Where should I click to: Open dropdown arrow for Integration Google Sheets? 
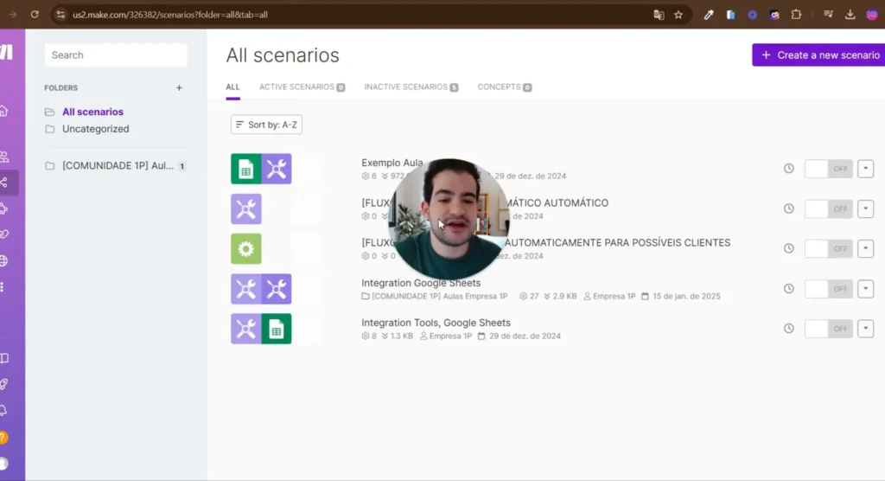tap(865, 289)
